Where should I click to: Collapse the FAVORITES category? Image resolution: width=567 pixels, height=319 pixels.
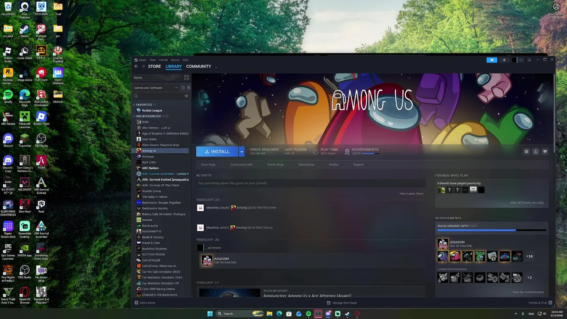134,105
